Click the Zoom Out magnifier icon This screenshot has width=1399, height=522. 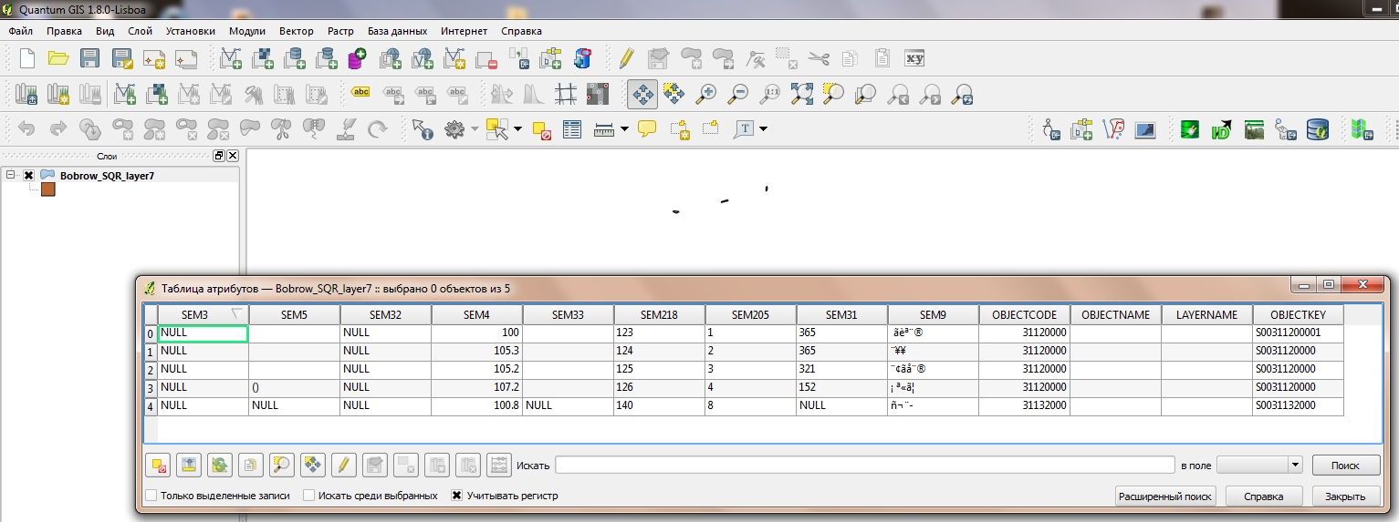point(737,93)
